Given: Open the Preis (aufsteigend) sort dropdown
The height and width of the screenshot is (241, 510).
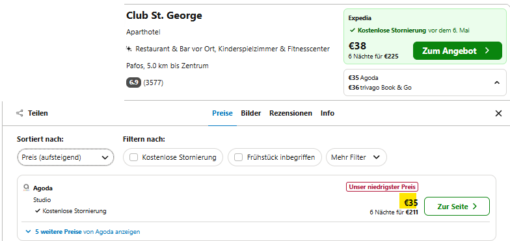Looking at the screenshot, I should tap(65, 157).
